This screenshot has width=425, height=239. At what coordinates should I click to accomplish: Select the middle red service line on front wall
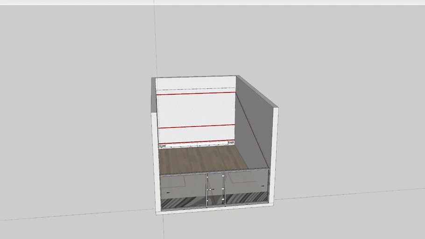[x=195, y=127]
